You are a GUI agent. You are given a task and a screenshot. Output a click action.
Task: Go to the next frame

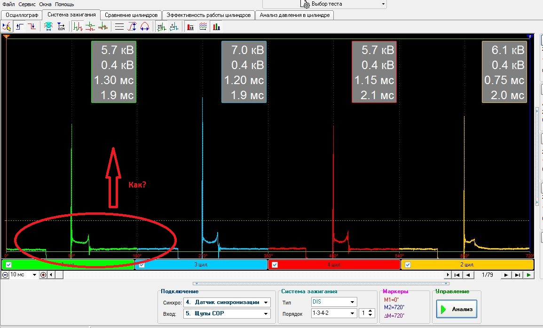pos(506,275)
